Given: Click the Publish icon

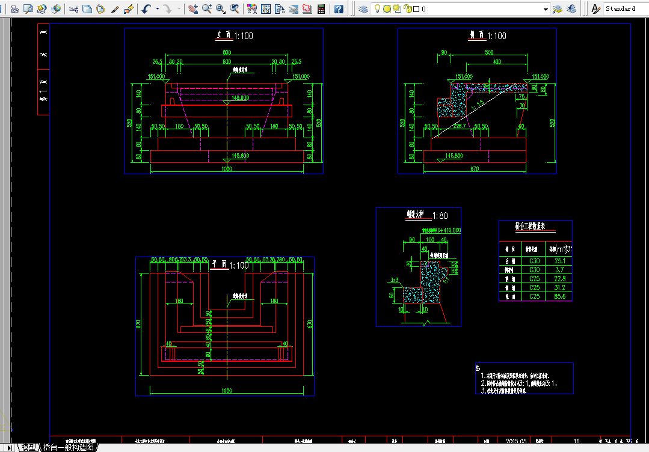Looking at the screenshot, I should pos(42,8).
